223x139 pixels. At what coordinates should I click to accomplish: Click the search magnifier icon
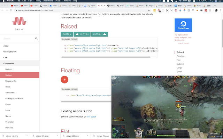[36, 39]
